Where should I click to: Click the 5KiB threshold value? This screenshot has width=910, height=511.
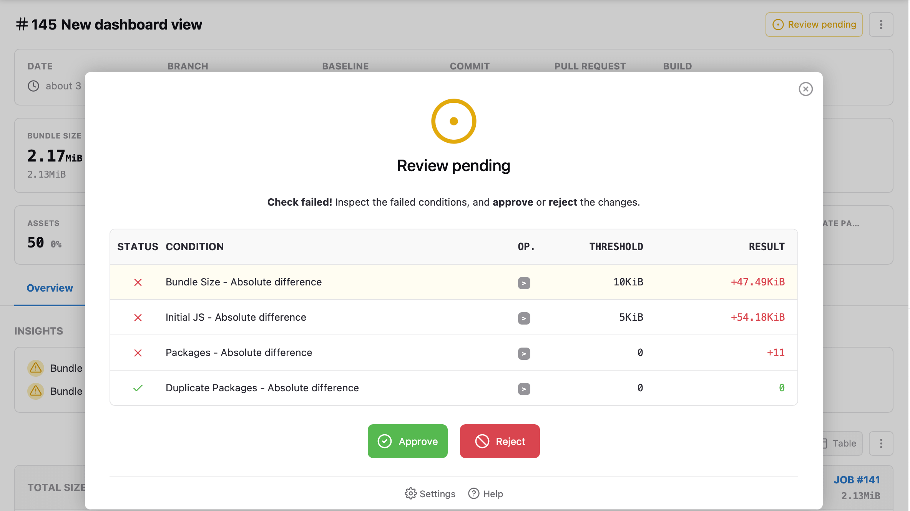pos(631,317)
